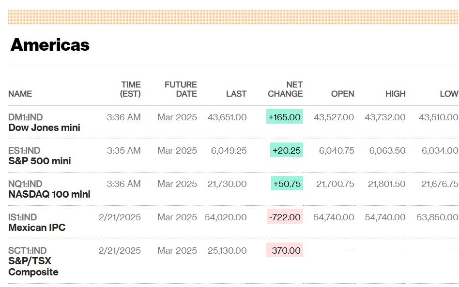Select the FUTURE DATE column header
This screenshot has height=287, width=459.
pyautogui.click(x=181, y=89)
